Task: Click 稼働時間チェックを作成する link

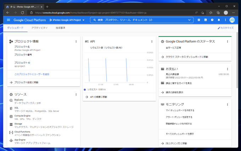Action: pyautogui.click(x=179, y=124)
